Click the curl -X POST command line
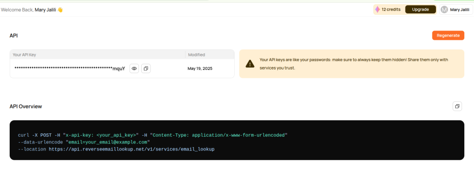474x194 pixels. tap(153, 135)
